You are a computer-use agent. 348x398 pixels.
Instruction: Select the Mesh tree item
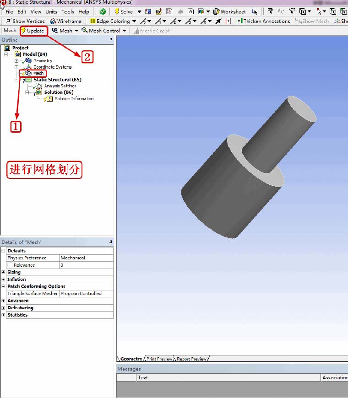[x=38, y=73]
